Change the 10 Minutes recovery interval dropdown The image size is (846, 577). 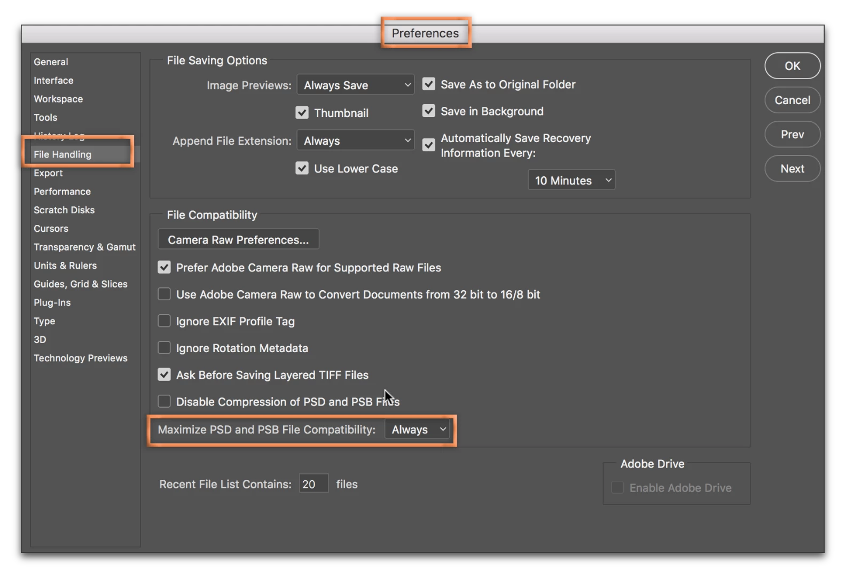coord(571,180)
